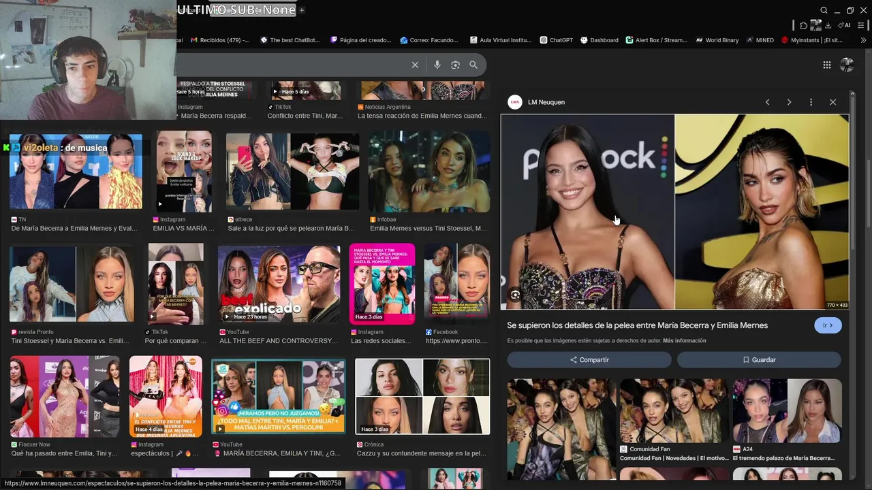Open the Página del creador Twitch bookmark
This screenshot has height=490, width=872.
(x=360, y=40)
